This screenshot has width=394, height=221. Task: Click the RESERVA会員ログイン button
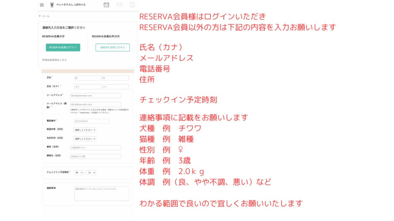pos(63,48)
